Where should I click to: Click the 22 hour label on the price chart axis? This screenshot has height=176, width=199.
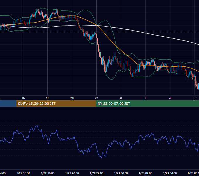click(97, 98)
